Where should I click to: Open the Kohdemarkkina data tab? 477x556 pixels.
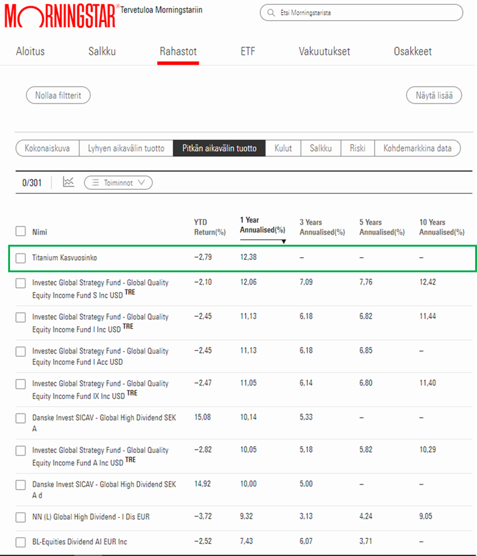point(417,148)
